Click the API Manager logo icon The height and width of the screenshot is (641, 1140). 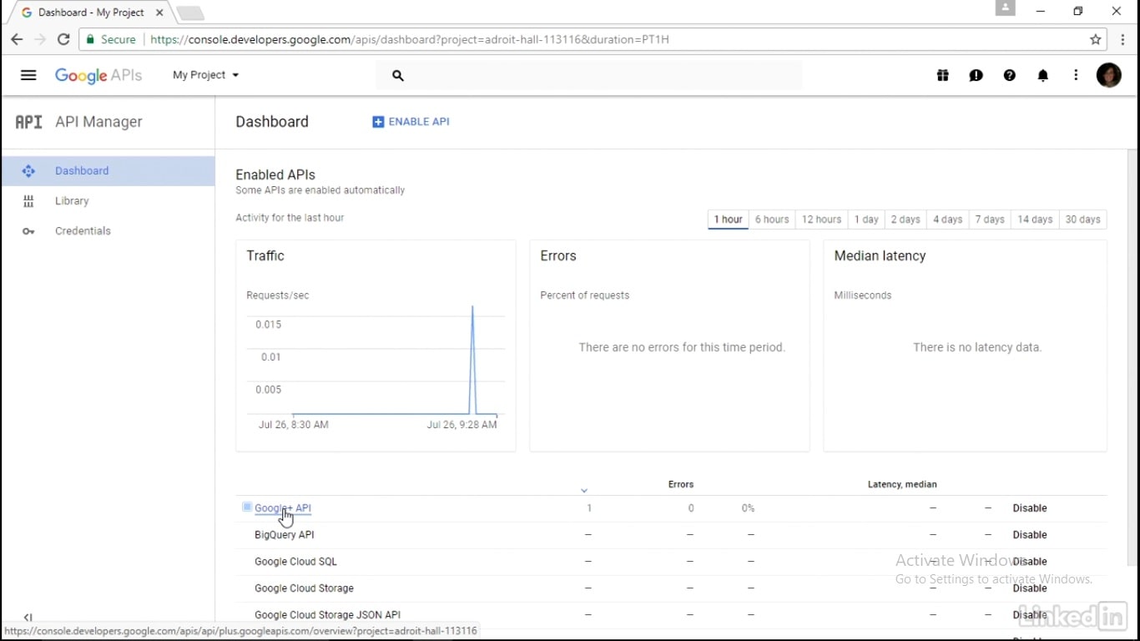pyautogui.click(x=28, y=122)
